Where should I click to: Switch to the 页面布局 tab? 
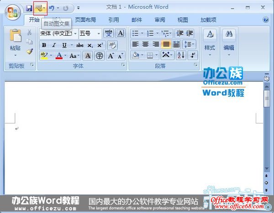click(x=85, y=20)
